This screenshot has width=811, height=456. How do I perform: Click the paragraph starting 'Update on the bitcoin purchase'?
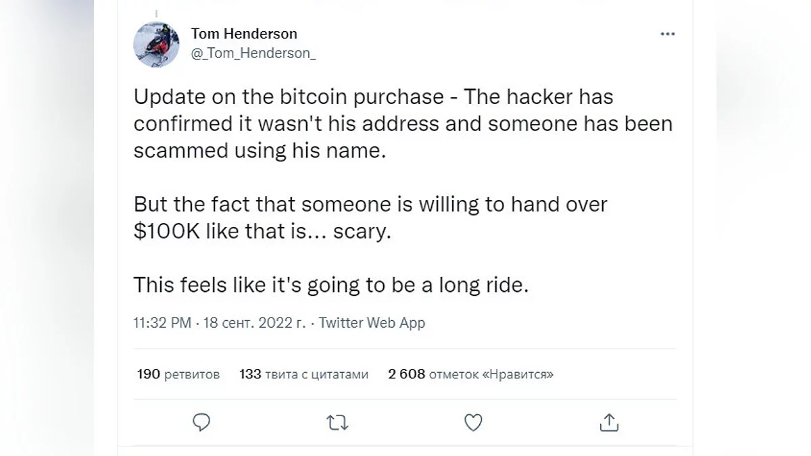(x=373, y=97)
